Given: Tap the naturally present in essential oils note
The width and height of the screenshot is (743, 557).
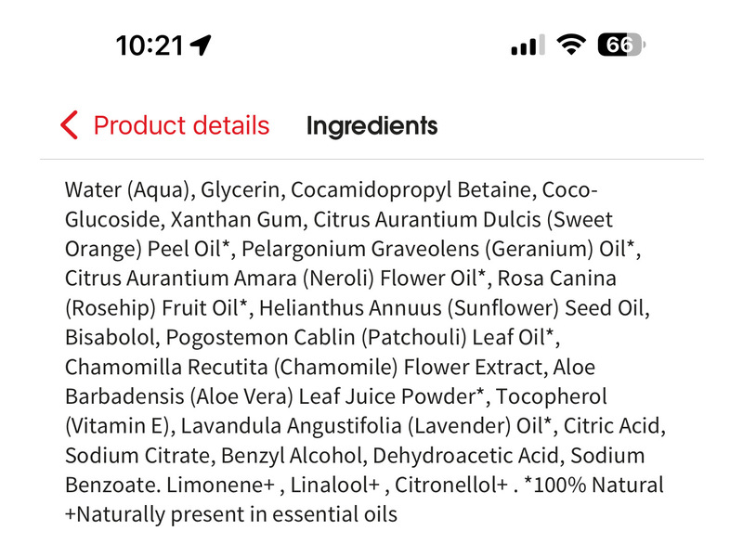Looking at the screenshot, I should [x=231, y=514].
